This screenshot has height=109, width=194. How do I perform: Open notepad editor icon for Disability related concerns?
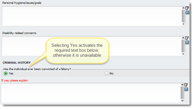tap(187, 38)
